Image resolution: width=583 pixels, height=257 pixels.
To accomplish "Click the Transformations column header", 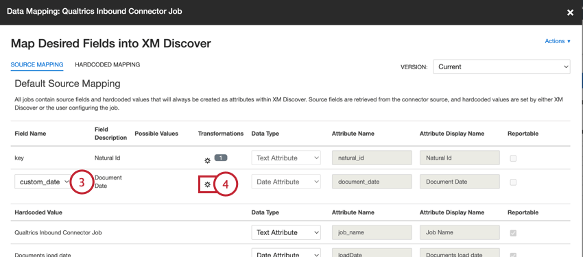I will (x=221, y=134).
